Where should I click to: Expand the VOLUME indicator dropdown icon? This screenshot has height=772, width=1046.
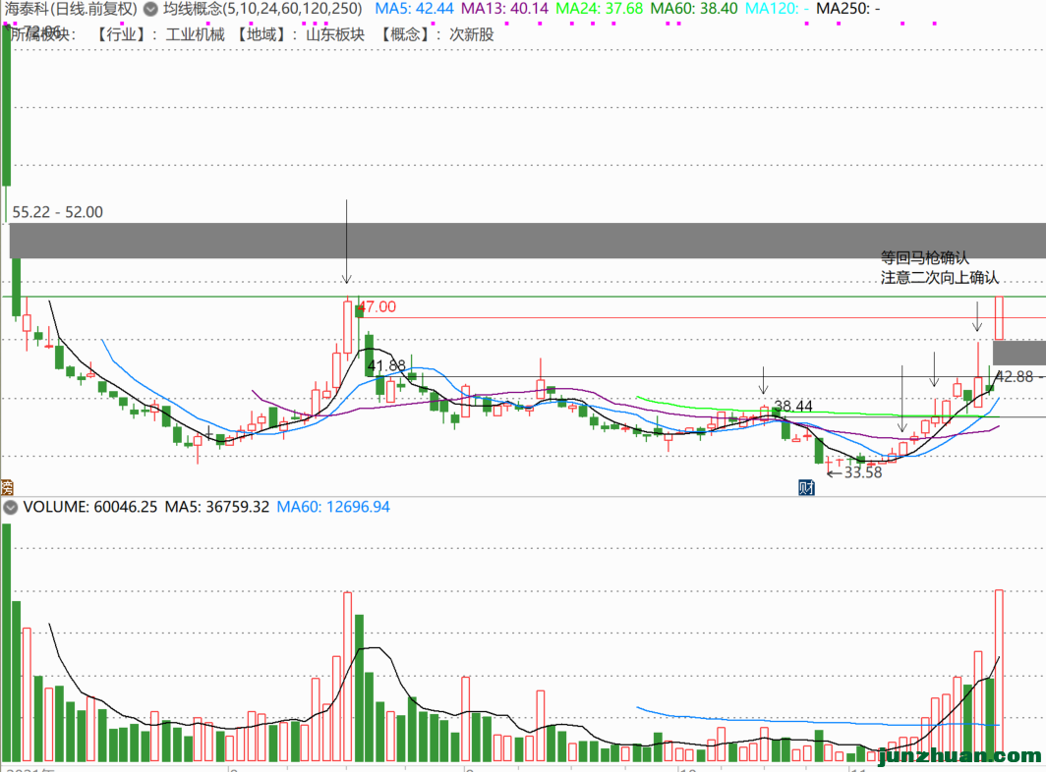[10, 508]
